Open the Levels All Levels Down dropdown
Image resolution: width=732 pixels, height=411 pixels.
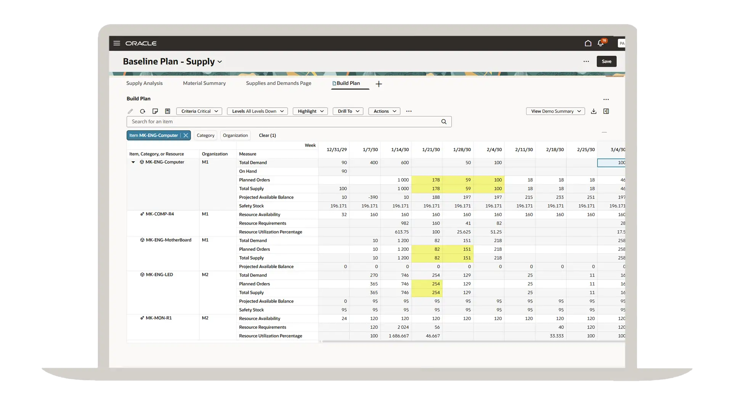257,112
